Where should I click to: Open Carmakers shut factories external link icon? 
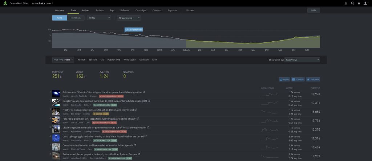click(135, 145)
